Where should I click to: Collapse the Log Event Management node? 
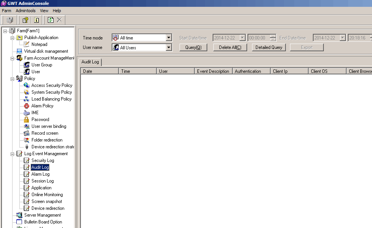[x=13, y=154]
